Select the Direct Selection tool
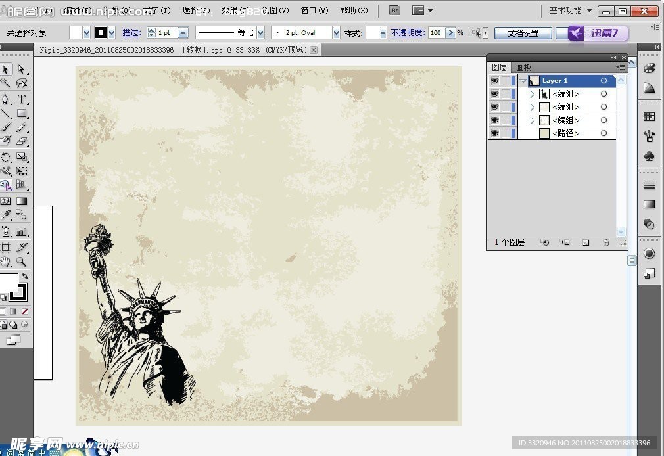 coord(22,70)
